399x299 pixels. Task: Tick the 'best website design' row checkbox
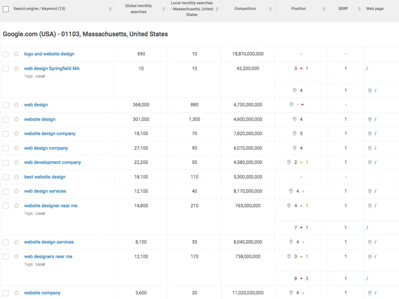coord(6,177)
